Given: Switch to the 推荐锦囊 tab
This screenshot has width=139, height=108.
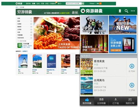Looking at the screenshot, I should (87, 101).
